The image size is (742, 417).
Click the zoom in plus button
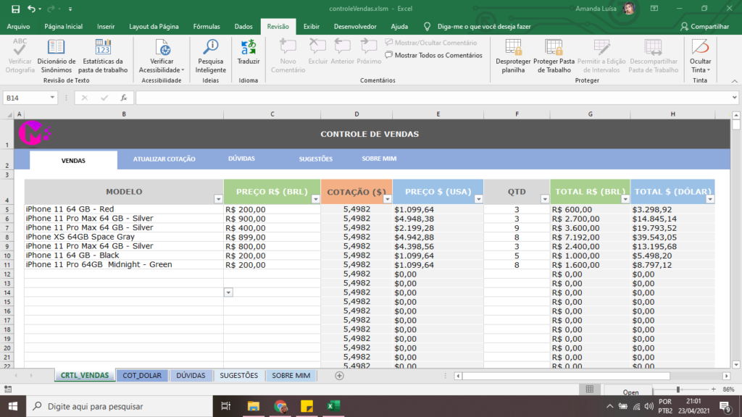(x=714, y=389)
